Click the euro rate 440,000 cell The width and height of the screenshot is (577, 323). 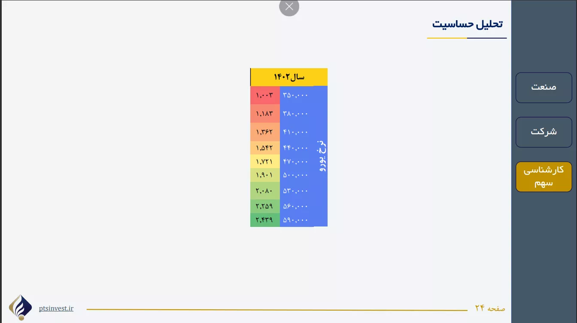296,148
